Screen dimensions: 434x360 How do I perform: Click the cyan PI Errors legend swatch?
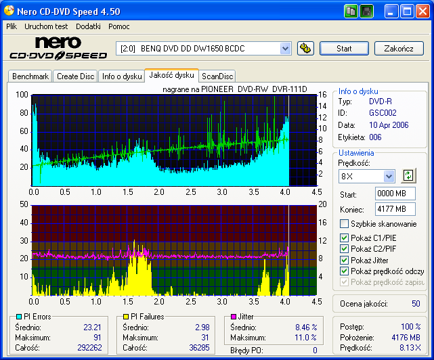point(19,317)
